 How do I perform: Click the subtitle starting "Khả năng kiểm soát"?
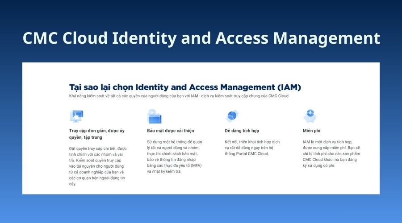(179, 96)
